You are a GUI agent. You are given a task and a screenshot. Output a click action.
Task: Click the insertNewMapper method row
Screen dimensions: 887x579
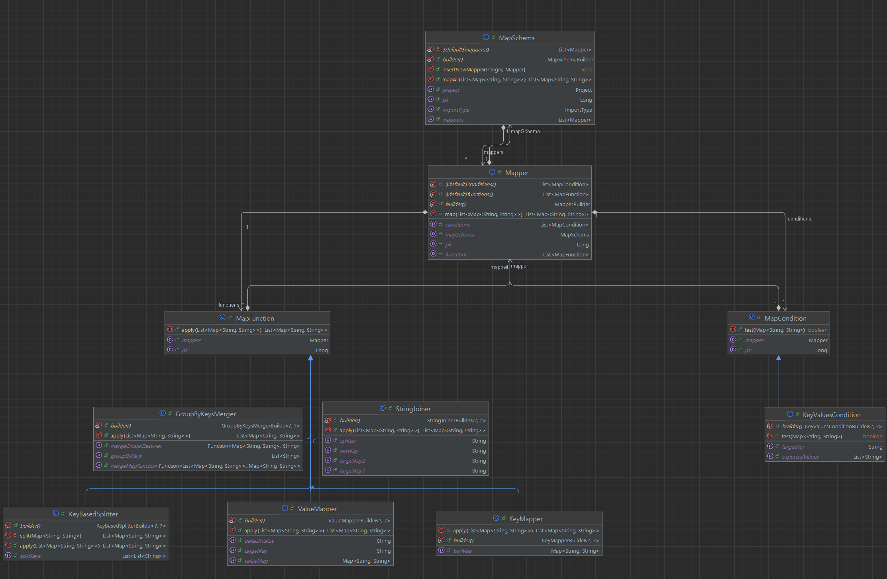[510, 69]
